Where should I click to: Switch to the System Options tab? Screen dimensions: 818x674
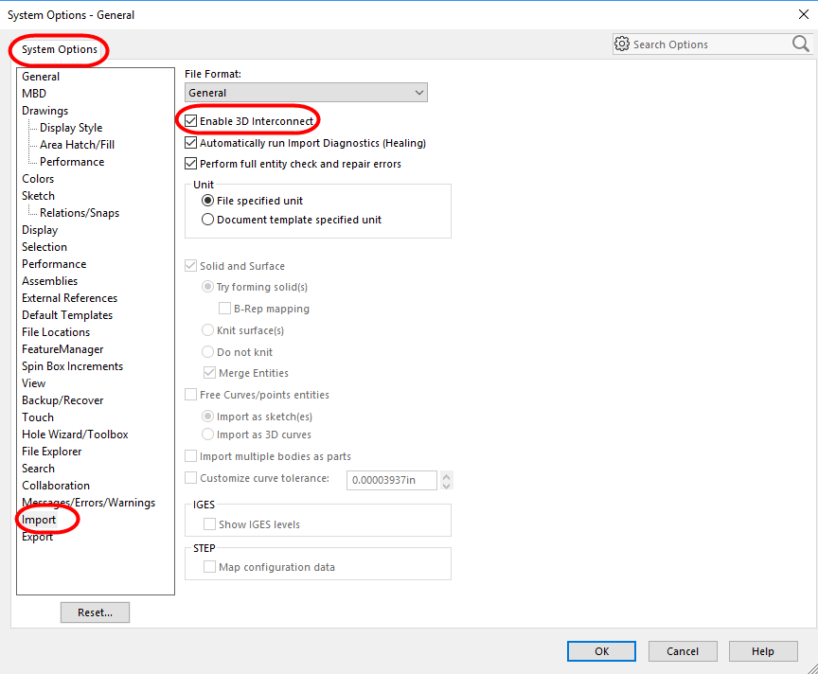[60, 49]
